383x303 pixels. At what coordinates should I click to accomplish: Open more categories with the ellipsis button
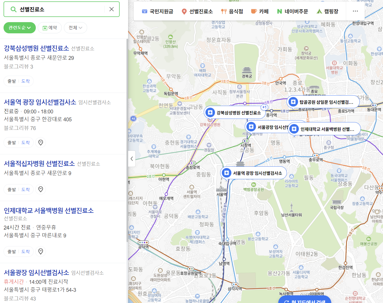(x=355, y=11)
